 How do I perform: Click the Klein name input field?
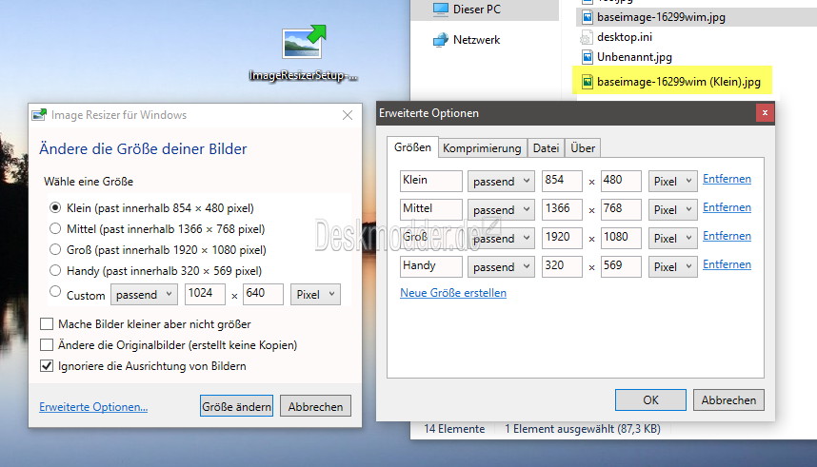click(431, 181)
